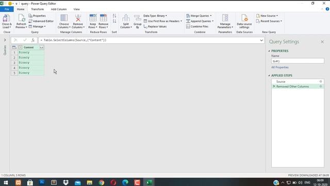
Task: Sort descending with Z-A icon
Action: click(114, 21)
